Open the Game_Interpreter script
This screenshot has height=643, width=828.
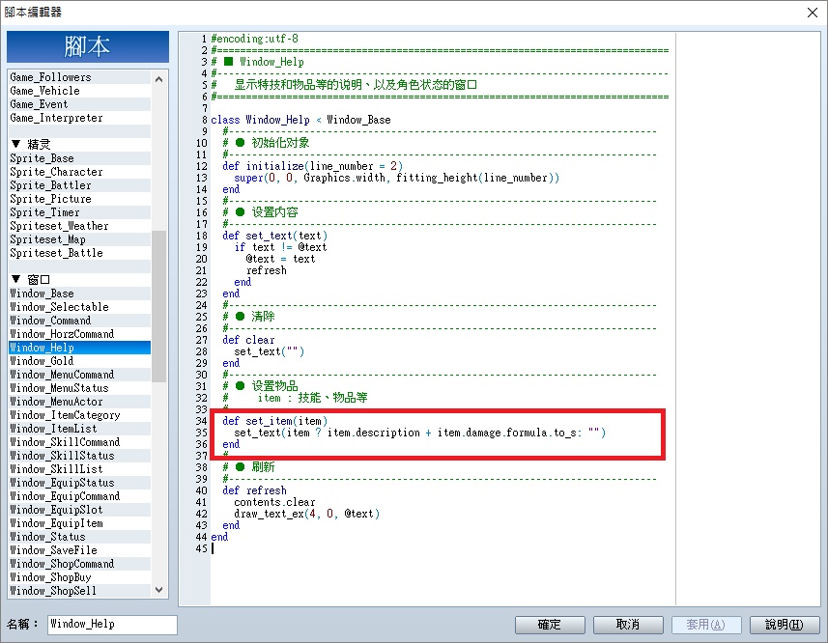click(x=80, y=118)
